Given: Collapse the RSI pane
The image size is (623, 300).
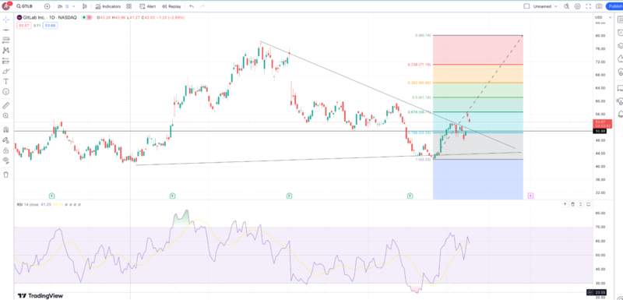Looking at the screenshot, I should (580, 204).
